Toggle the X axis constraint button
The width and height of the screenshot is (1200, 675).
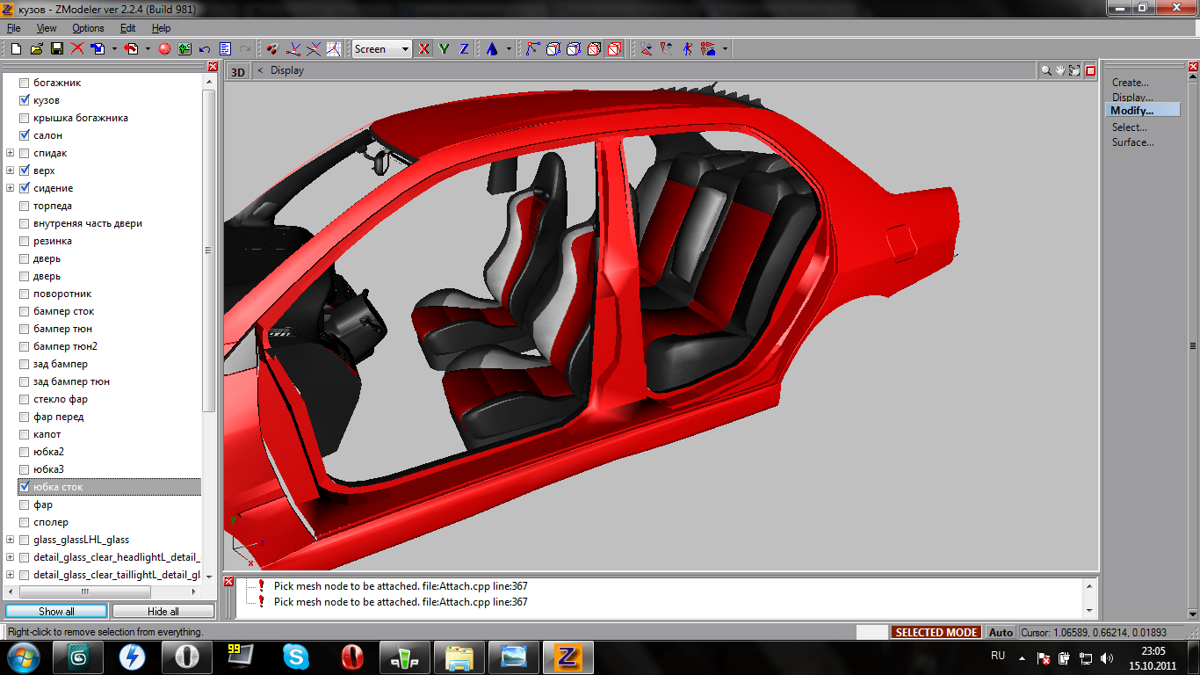424,49
